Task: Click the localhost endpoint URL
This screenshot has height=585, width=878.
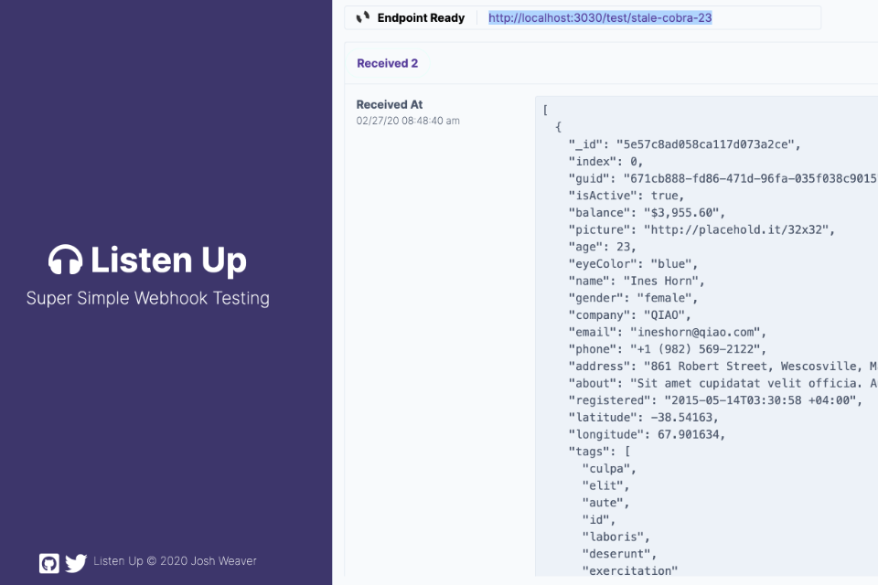Action: 600,17
